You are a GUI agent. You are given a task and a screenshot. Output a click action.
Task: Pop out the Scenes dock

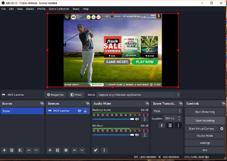pyautogui.click(x=42, y=103)
